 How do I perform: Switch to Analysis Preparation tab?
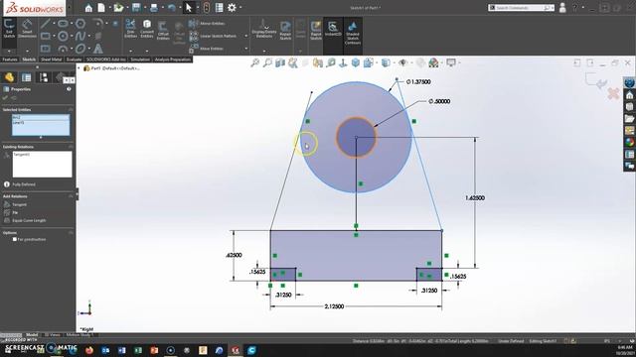point(172,59)
